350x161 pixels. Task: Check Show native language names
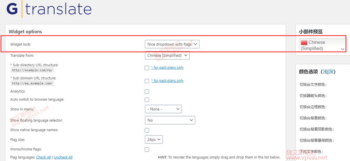tap(147, 130)
